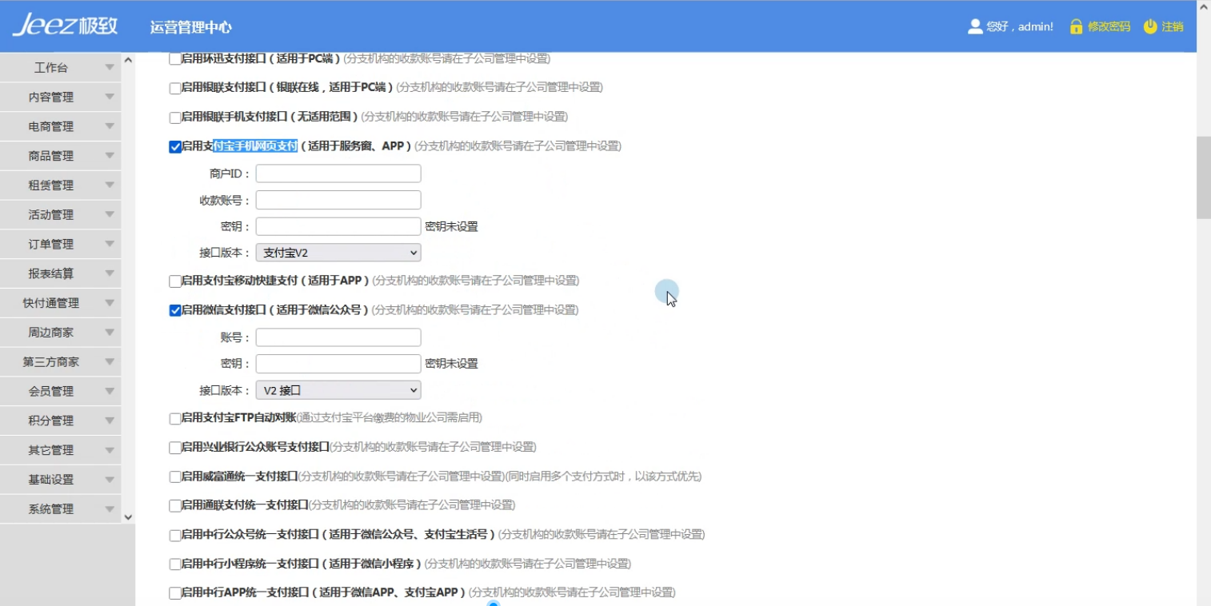Enable 银联支付接口 (银联在线) checkbox

click(x=175, y=88)
